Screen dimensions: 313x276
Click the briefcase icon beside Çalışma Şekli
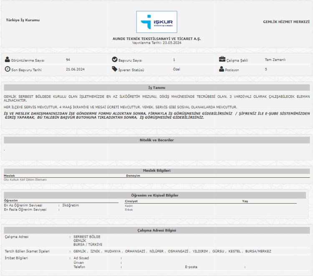pos(222,60)
